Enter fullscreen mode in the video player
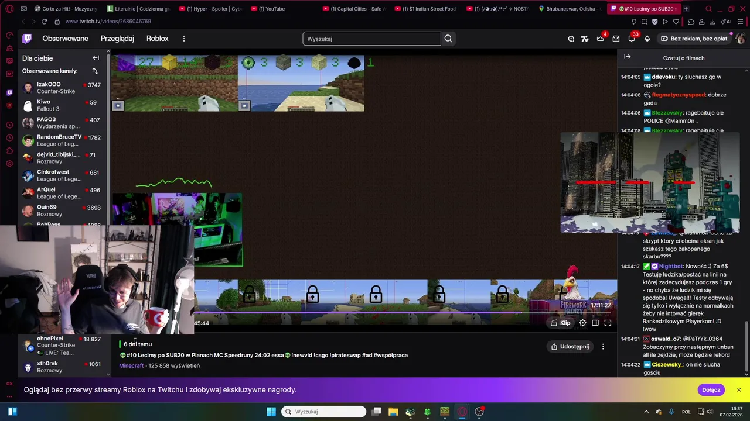750x421 pixels. 608,323
